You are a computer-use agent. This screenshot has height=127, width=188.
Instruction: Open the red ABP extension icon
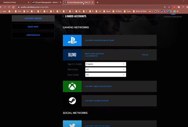[x=174, y=7]
